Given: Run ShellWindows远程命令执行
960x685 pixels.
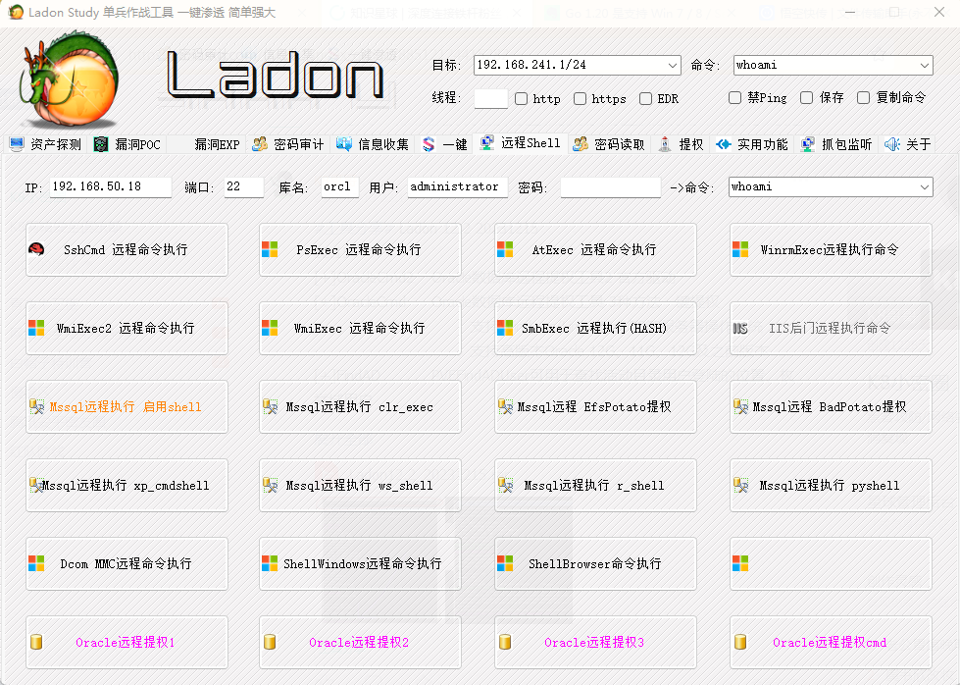Looking at the screenshot, I should [x=360, y=563].
